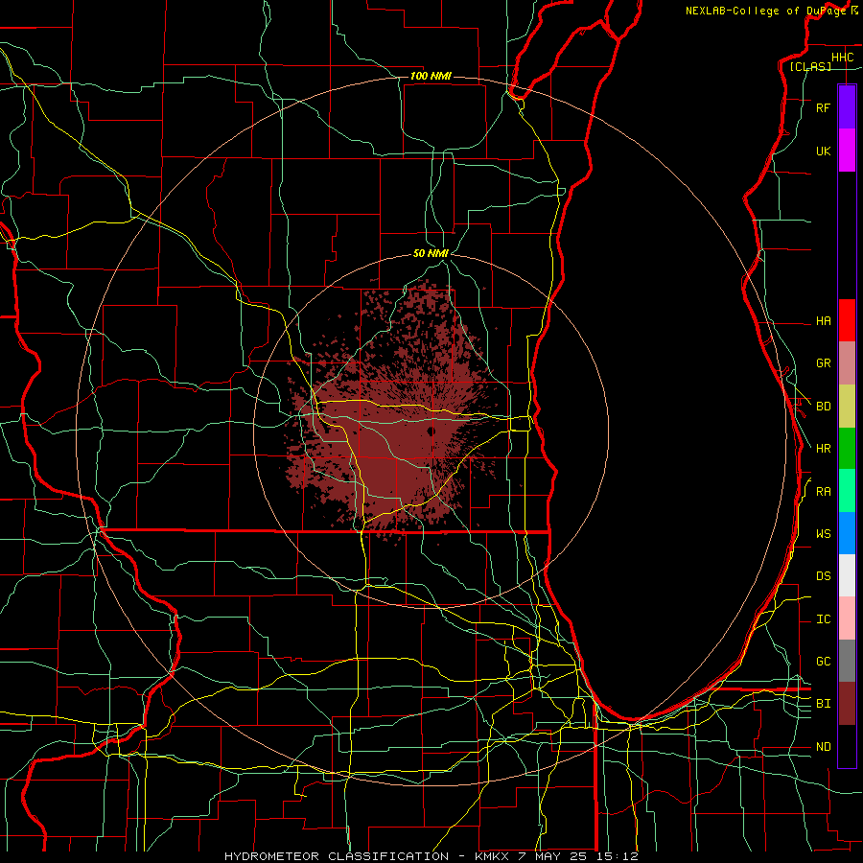Viewport: 863px width, 863px height.
Task: Click the GC legend label
Action: click(824, 662)
